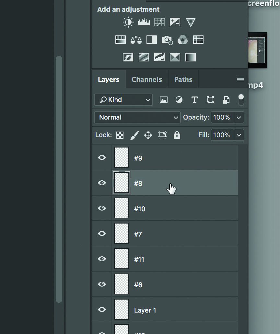Open the Layers panel options menu
280x334 pixels.
tap(240, 79)
